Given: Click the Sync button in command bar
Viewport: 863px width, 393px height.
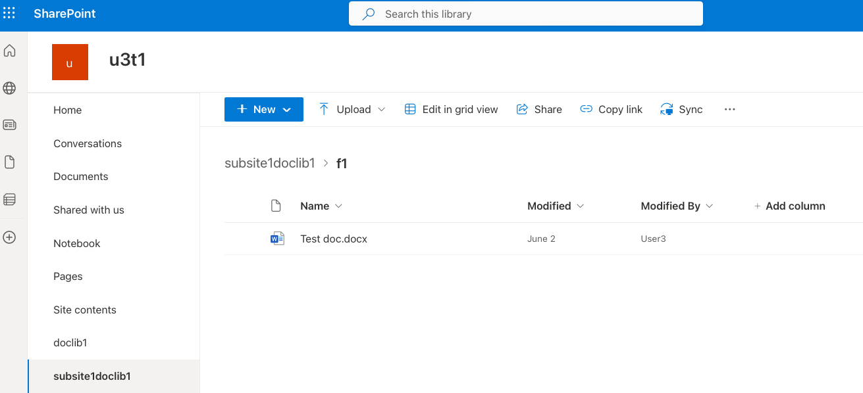Looking at the screenshot, I should pos(681,110).
